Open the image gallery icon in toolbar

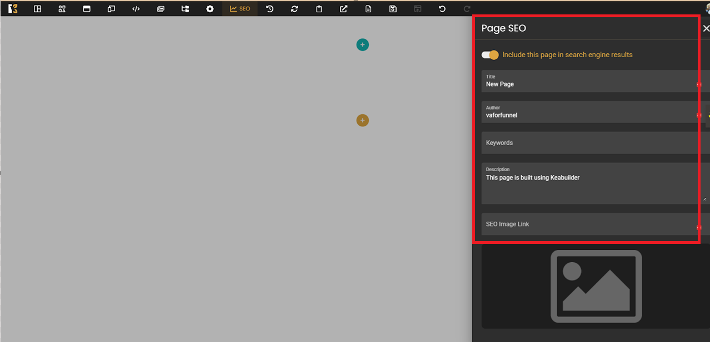click(x=161, y=9)
